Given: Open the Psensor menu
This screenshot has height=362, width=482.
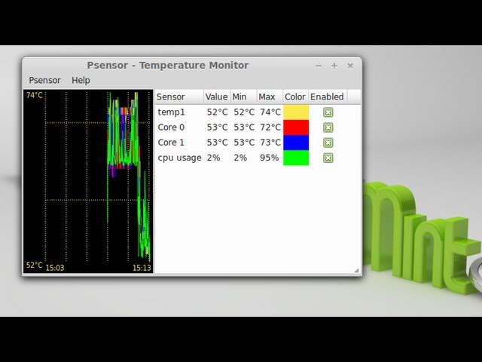Looking at the screenshot, I should [44, 80].
